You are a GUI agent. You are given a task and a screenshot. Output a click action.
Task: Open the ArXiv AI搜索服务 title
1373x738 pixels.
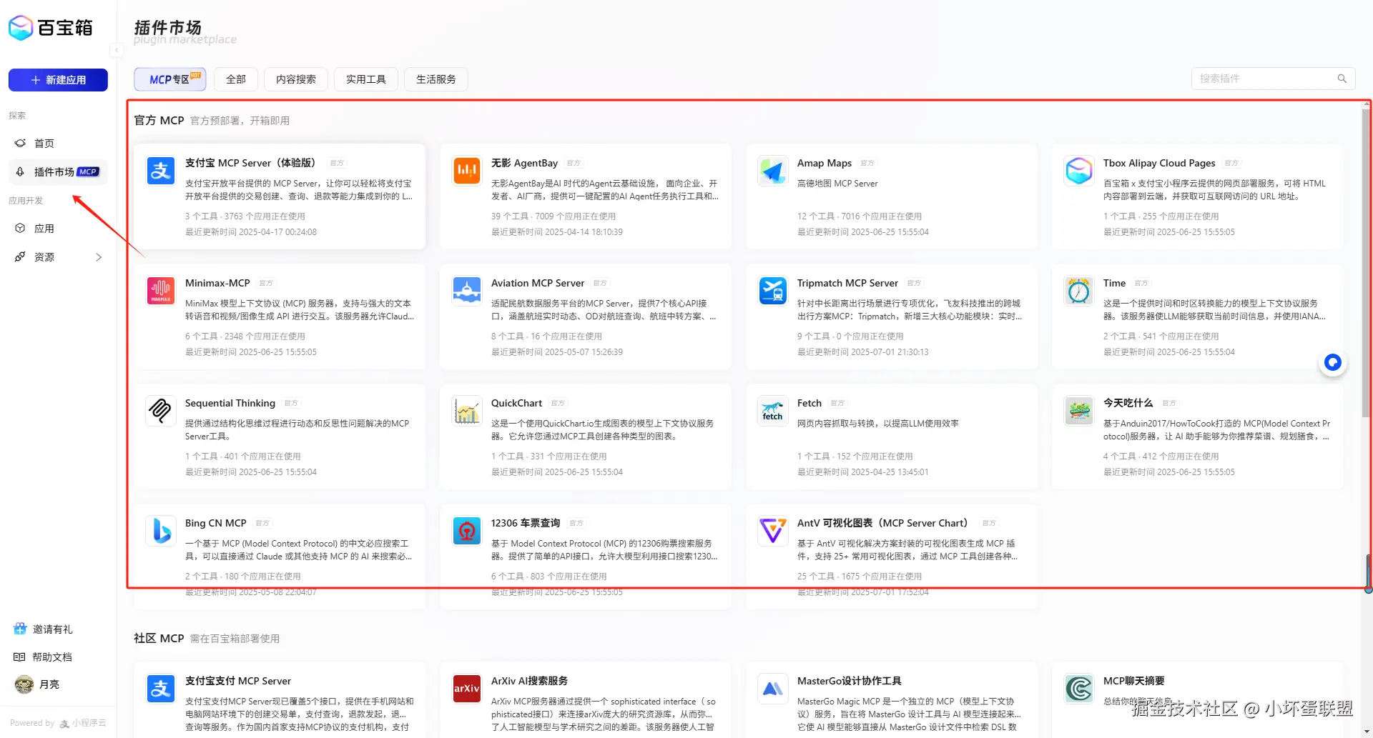(530, 681)
